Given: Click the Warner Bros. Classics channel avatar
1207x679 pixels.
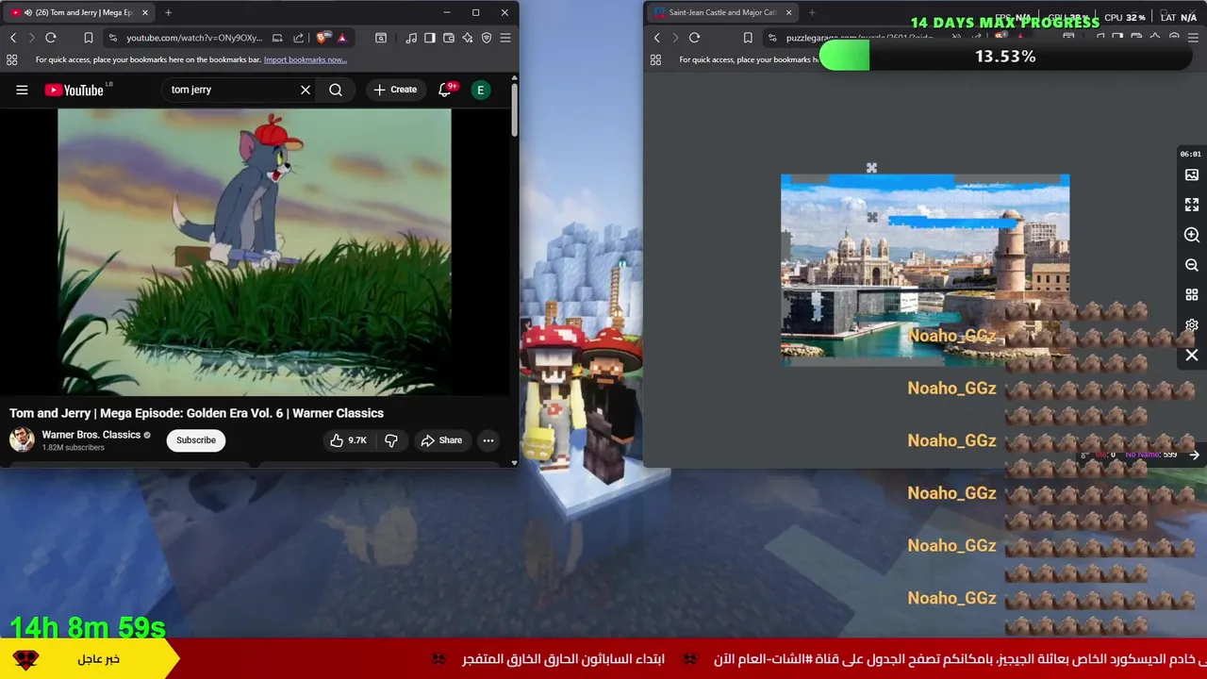Looking at the screenshot, I should tap(22, 440).
